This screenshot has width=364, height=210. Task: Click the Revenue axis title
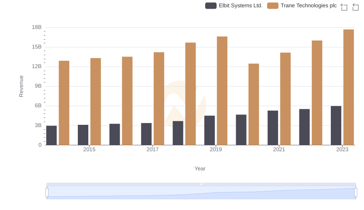coord(21,86)
